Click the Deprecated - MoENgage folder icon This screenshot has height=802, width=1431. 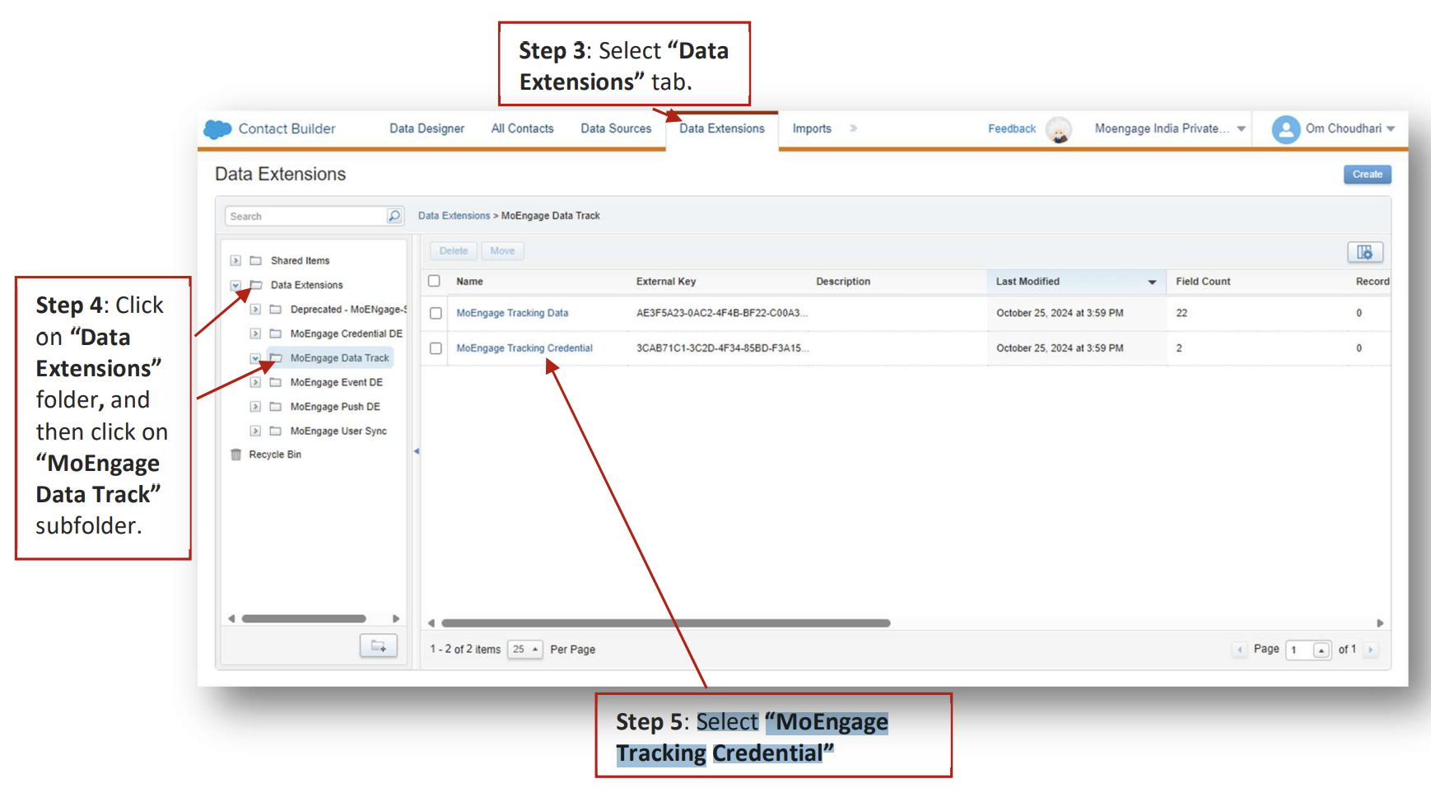click(x=276, y=310)
